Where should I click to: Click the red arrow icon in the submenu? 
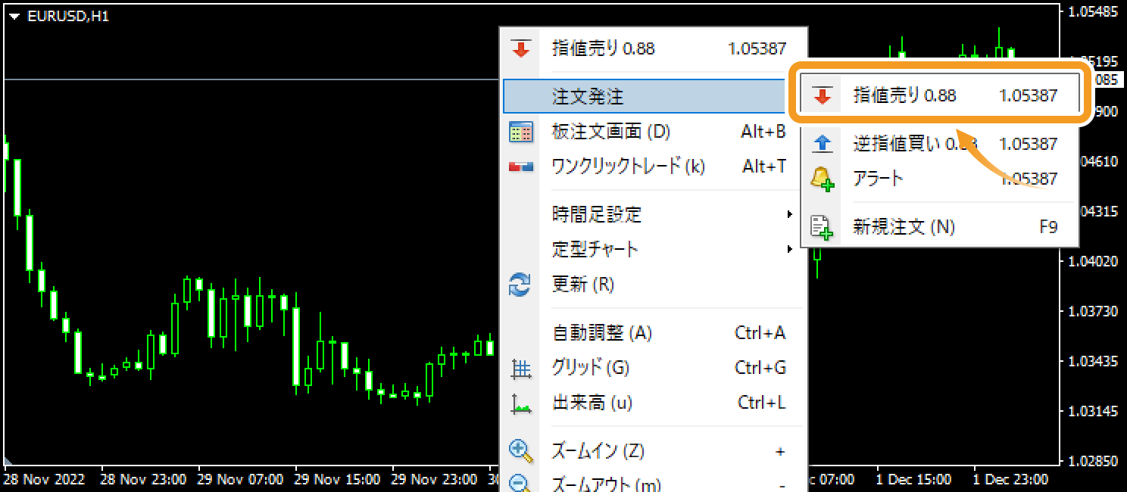coord(822,96)
